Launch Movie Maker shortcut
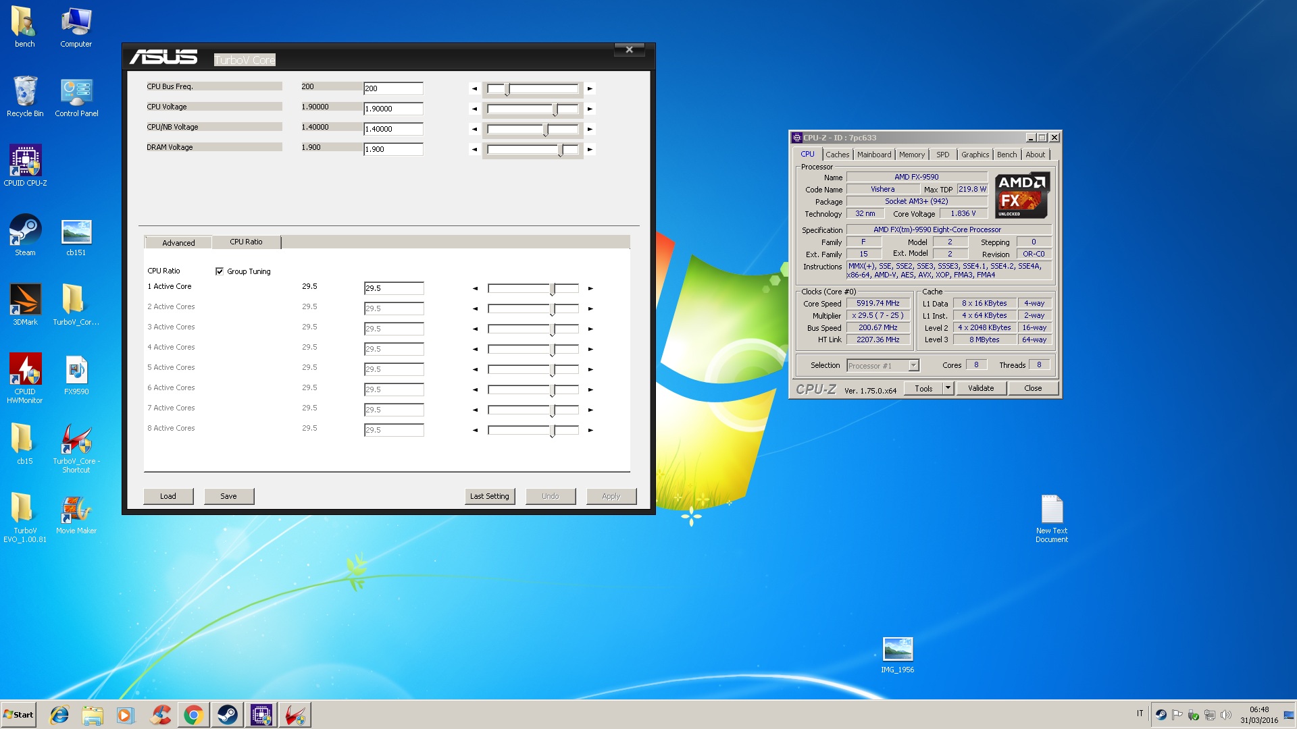 pyautogui.click(x=76, y=514)
